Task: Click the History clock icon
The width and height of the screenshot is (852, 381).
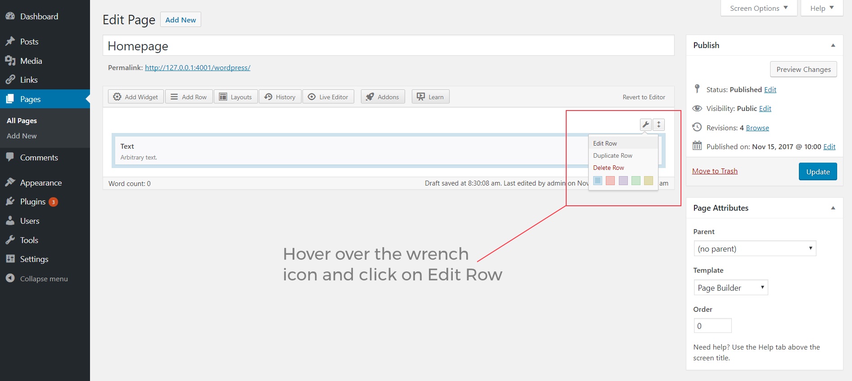Action: 268,97
